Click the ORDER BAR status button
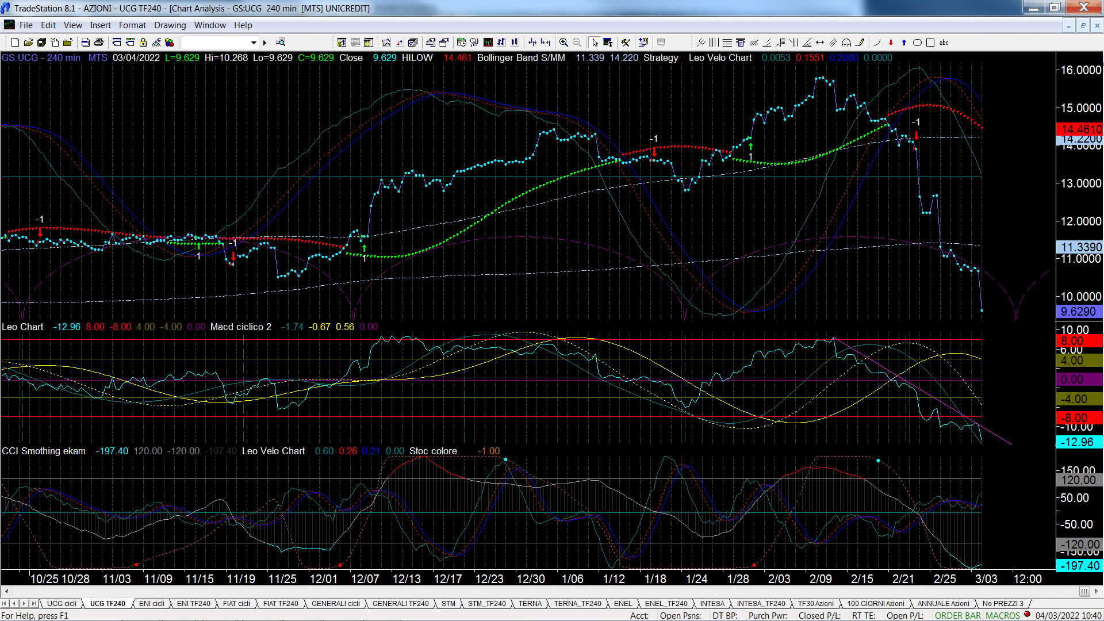The height and width of the screenshot is (621, 1104). pyautogui.click(x=958, y=615)
